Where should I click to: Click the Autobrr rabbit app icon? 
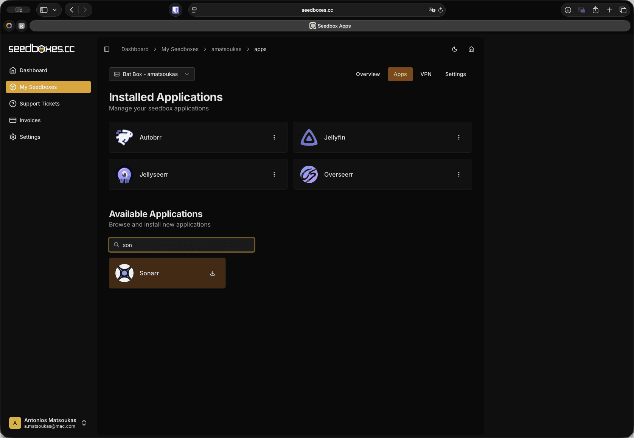pyautogui.click(x=124, y=137)
